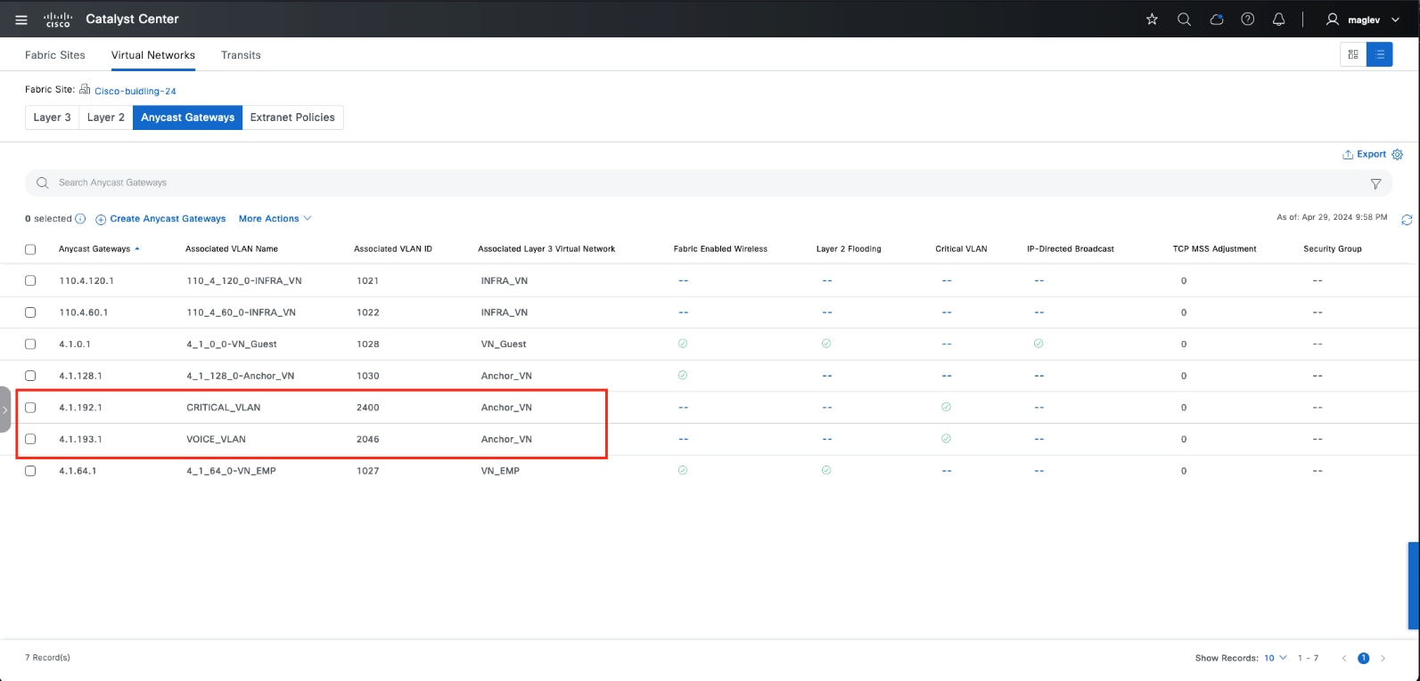
Task: Toggle the select-all header checkbox
Action: (30, 249)
